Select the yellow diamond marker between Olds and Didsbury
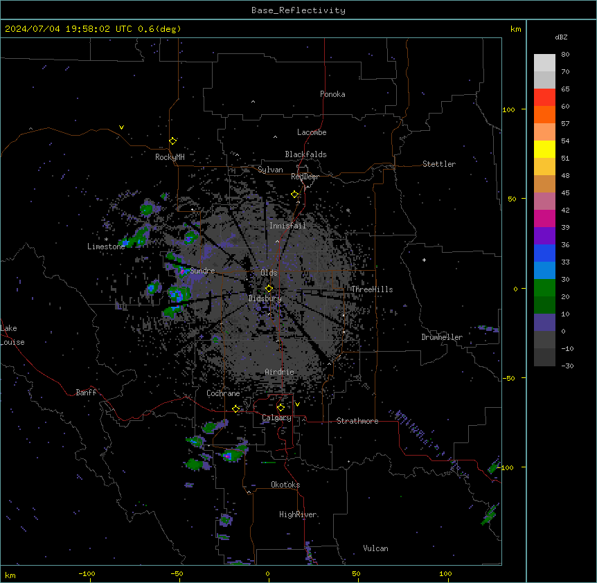This screenshot has width=597, height=583. coord(269,289)
